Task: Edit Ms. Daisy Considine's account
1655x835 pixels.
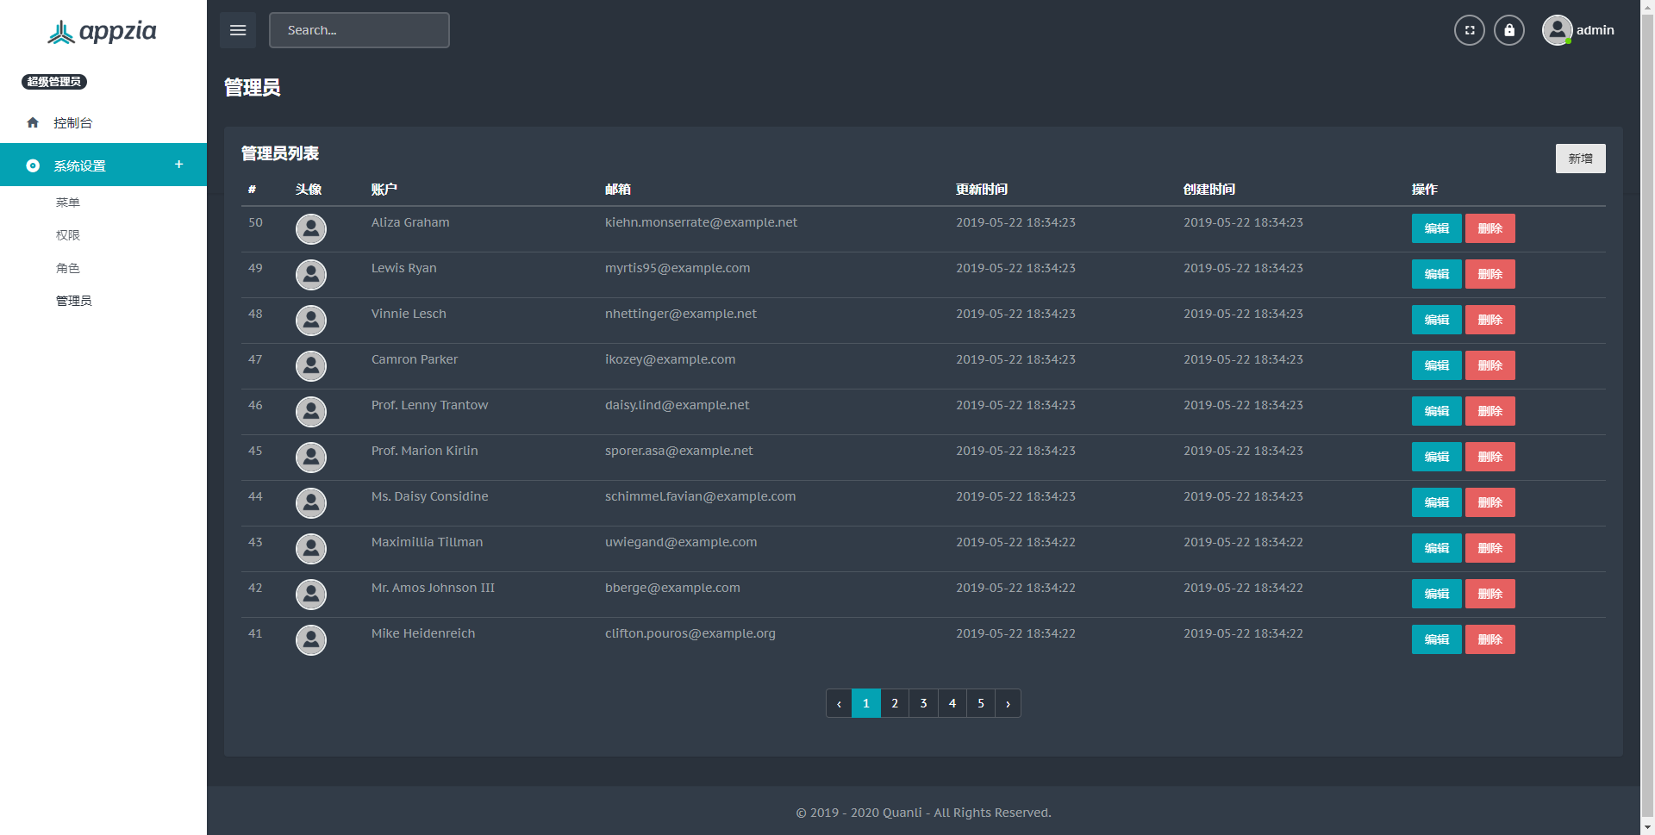Action: [1437, 502]
